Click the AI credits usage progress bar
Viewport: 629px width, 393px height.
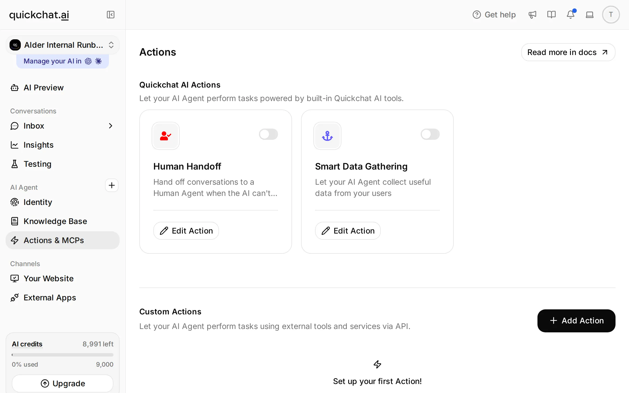click(63, 355)
